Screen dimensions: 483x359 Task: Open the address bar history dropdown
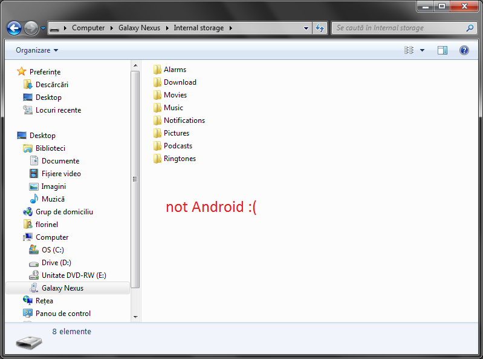pos(306,28)
